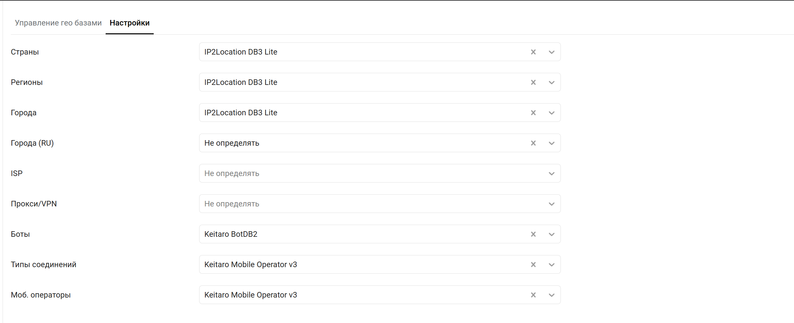Expand the Боты dropdown arrow
794x323 pixels.
[x=551, y=234]
